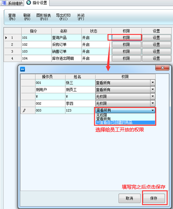
Task: Click 保存 to save permissions
Action: 154,198
